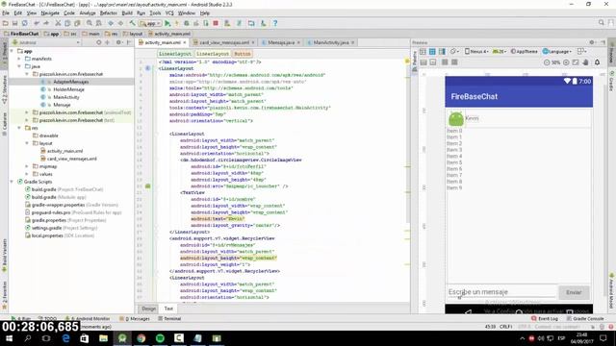Switch to card_view_mensajes.xml tab
The width and height of the screenshot is (616, 346).
click(224, 42)
